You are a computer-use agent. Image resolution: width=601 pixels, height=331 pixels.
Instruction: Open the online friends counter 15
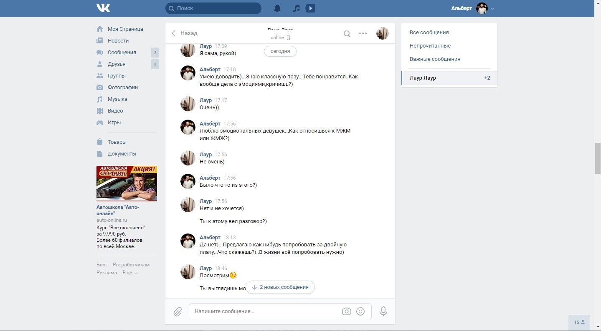point(579,322)
